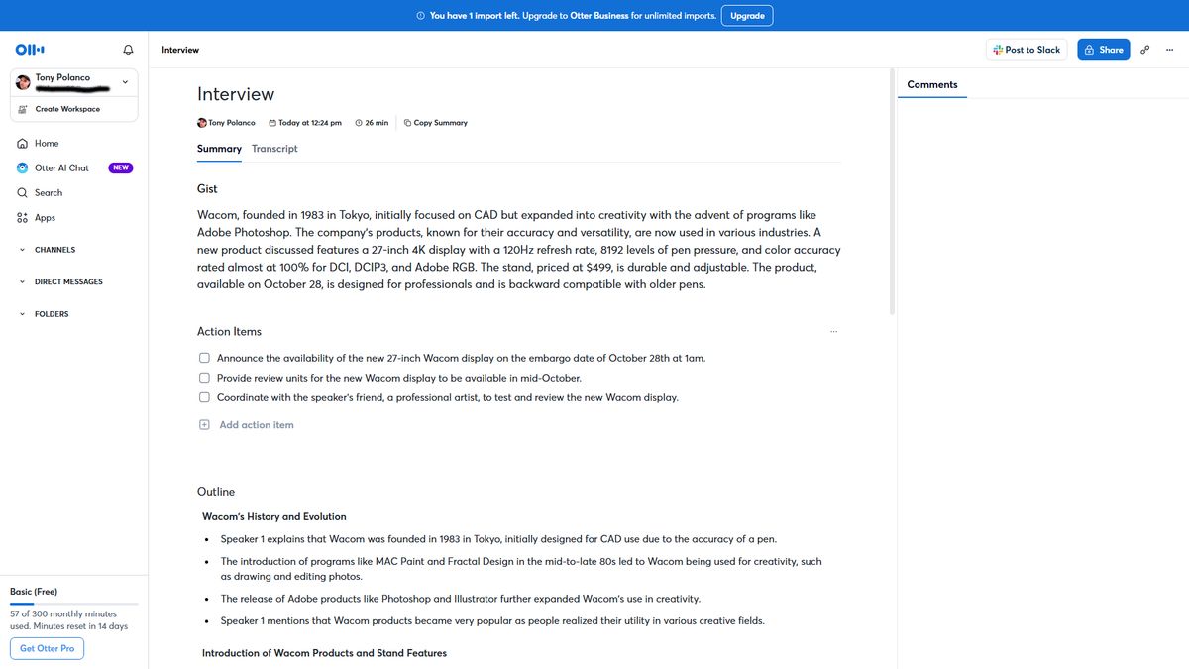Click the Search magnifier icon
This screenshot has width=1189, height=669.
(x=22, y=193)
